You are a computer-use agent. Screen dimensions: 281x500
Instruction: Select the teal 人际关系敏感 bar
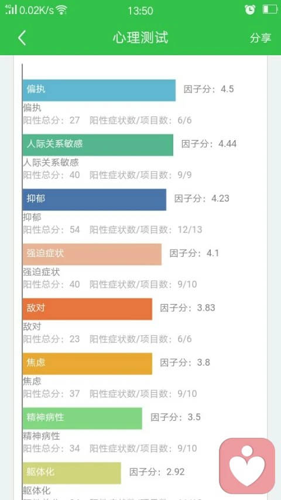point(98,145)
